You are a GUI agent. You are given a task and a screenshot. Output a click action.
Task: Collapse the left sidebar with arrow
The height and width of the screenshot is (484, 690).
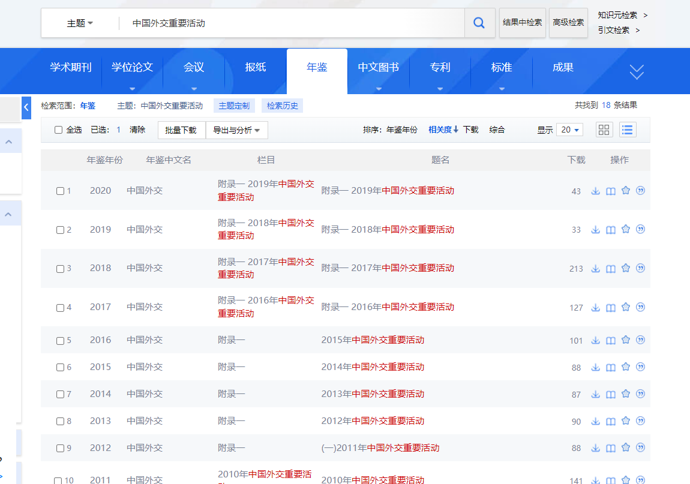coord(26,107)
